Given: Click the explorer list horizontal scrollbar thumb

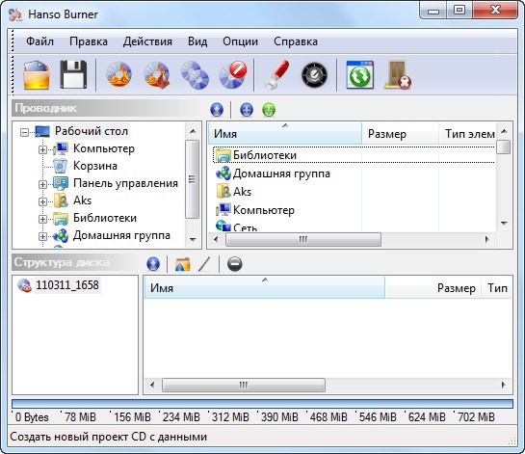Looking at the screenshot, I should [303, 240].
